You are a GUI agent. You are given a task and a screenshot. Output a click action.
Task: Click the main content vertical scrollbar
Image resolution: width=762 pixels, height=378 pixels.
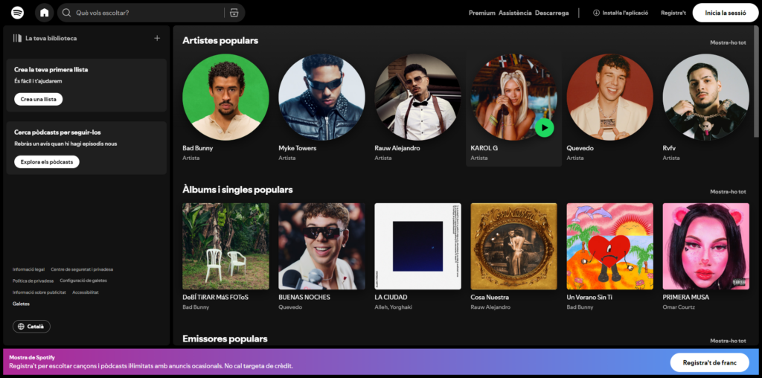756,80
